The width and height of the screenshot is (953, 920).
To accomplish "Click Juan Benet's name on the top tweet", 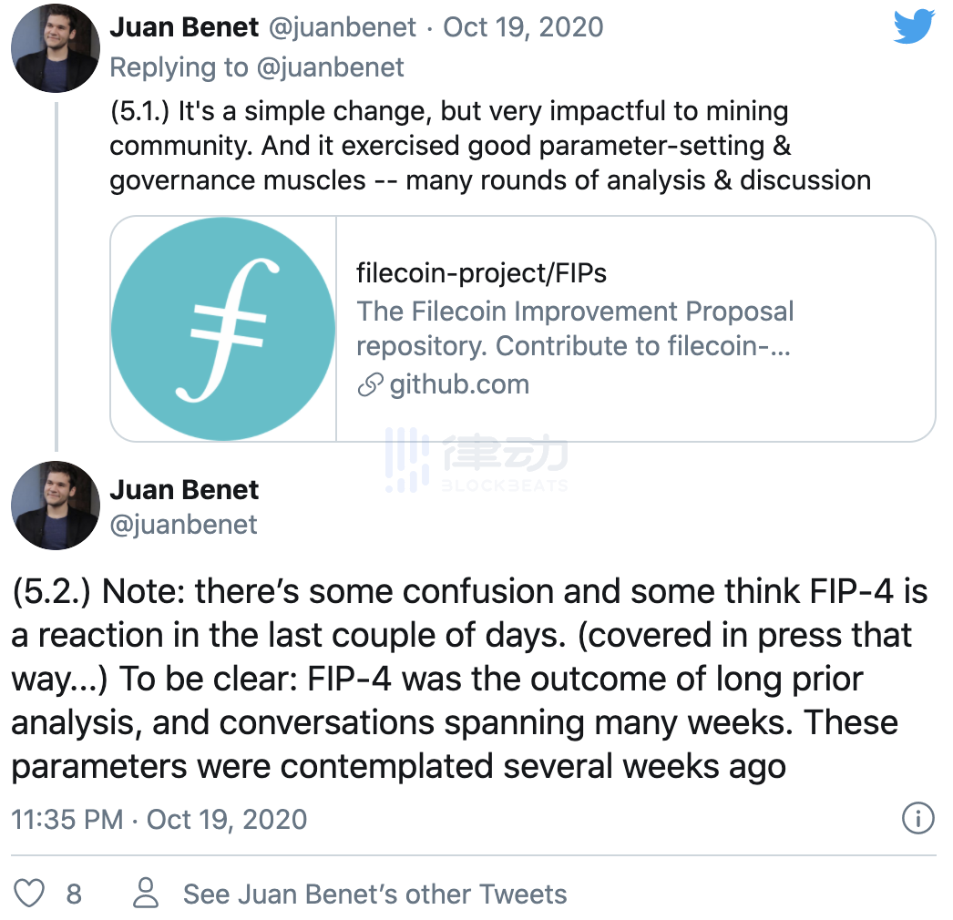I will [183, 27].
